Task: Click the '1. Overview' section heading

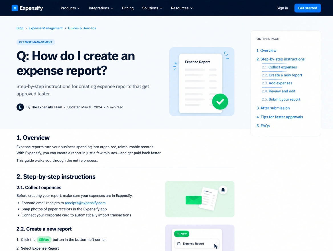Action: (33, 138)
